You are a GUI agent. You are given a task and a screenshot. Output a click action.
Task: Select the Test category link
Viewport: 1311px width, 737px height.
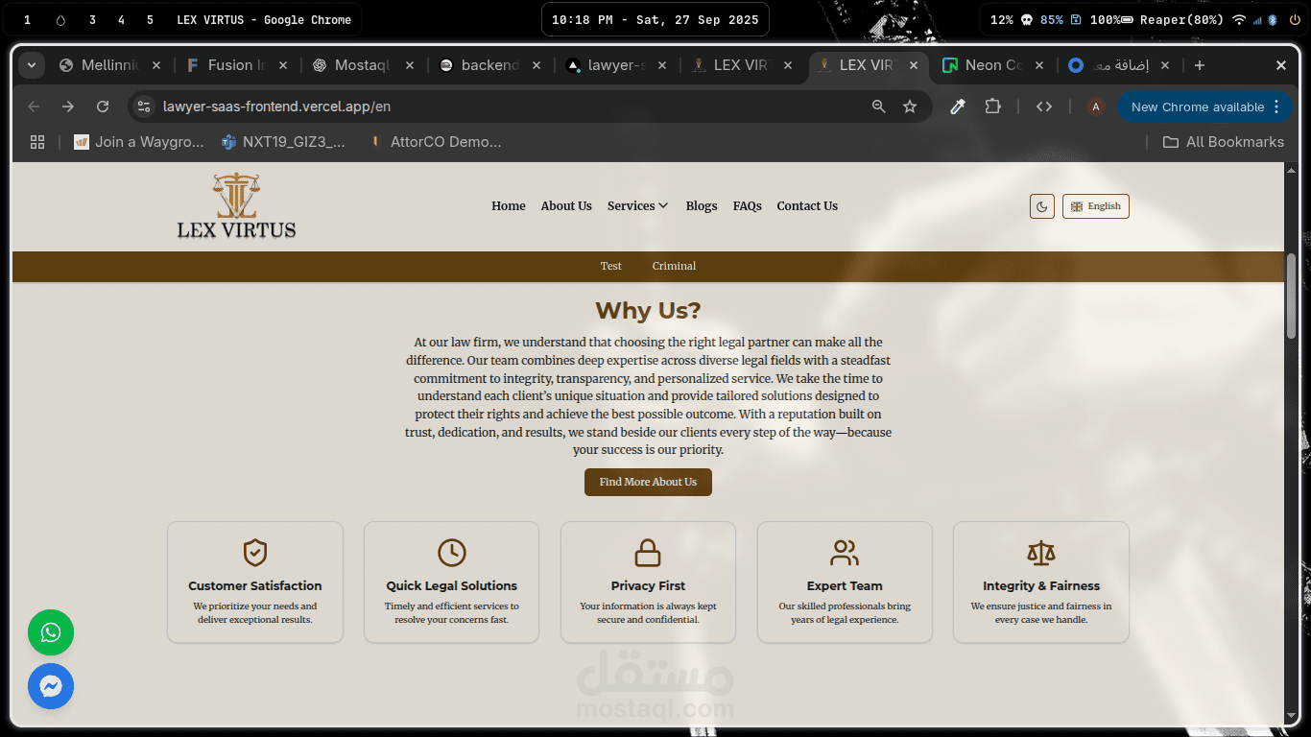tap(611, 266)
